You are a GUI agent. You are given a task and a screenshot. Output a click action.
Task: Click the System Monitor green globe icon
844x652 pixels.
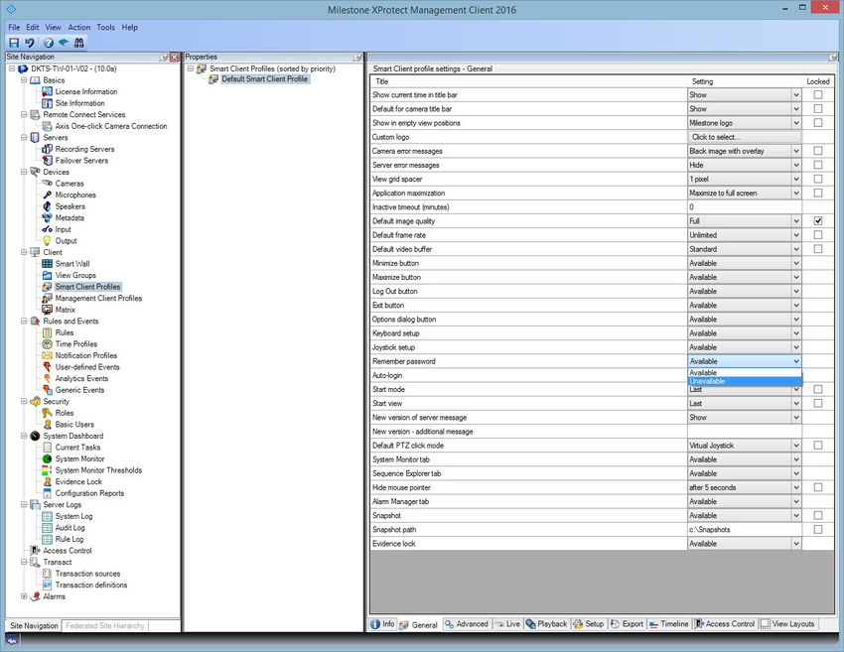[48, 458]
